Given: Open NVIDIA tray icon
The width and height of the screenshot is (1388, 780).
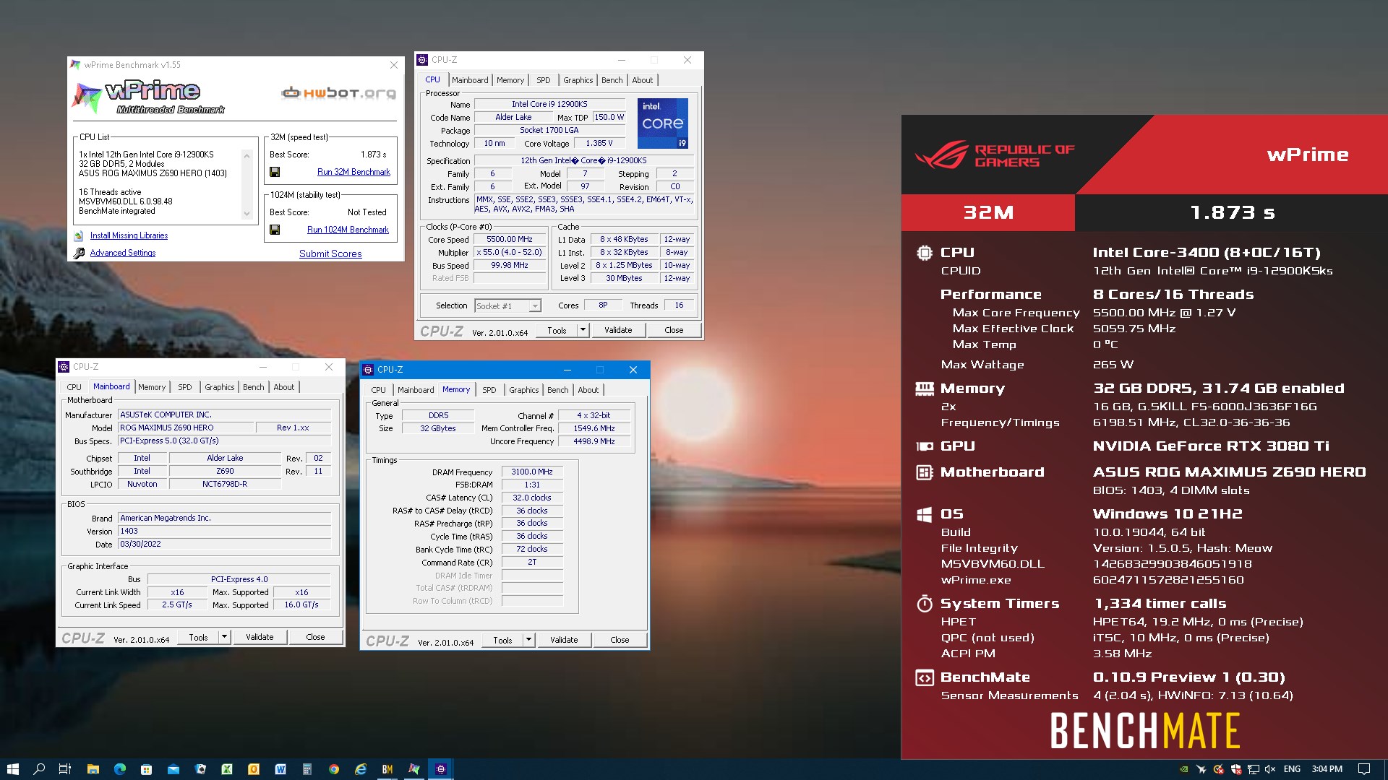Looking at the screenshot, I should (1183, 769).
